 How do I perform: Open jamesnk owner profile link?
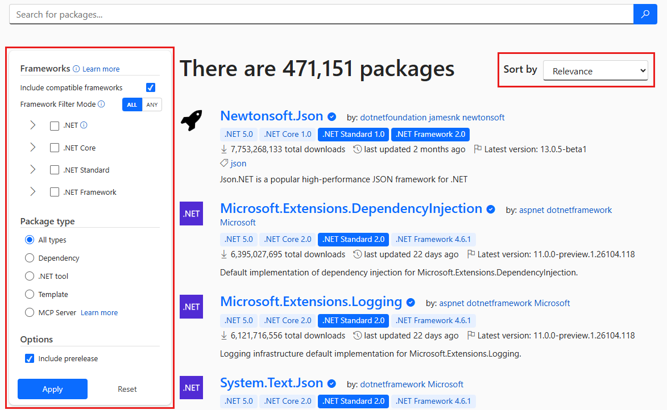(445, 117)
